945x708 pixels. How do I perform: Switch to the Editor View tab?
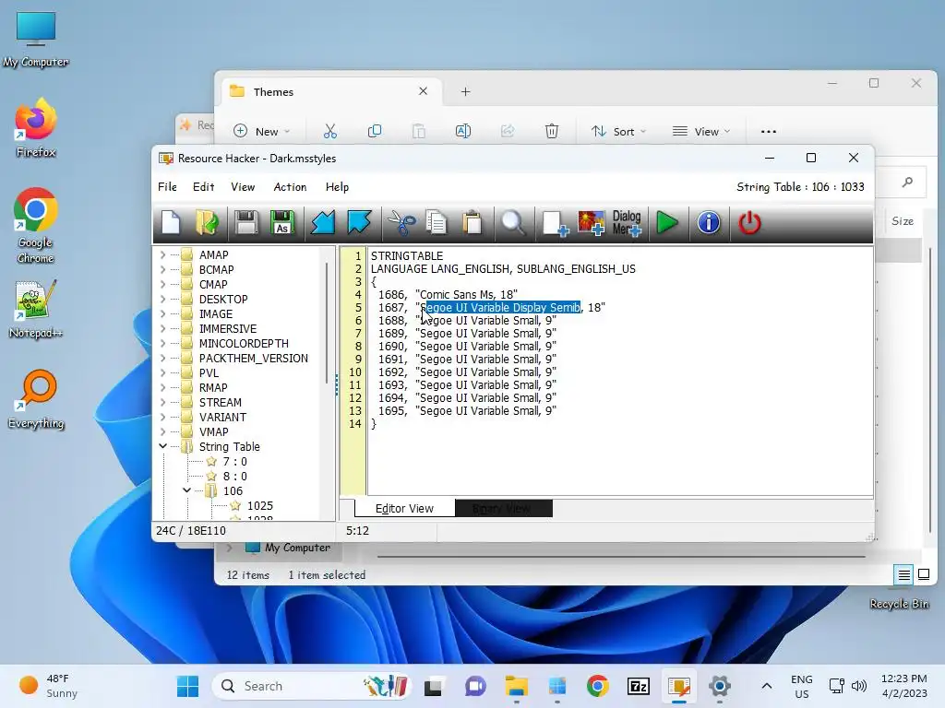tap(404, 508)
